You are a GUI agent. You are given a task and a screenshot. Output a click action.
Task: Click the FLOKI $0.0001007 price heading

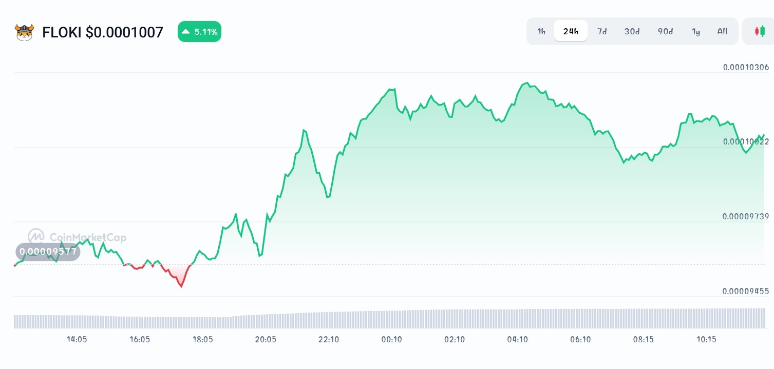pos(102,32)
